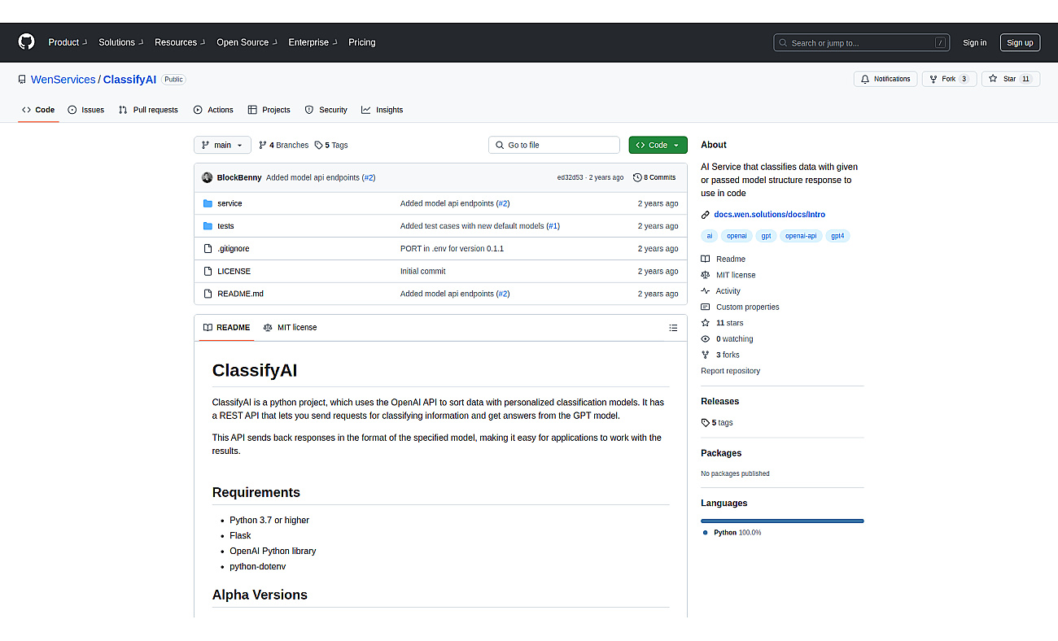The image size is (1058, 641).
Task: Open the 8 Commits history
Action: (654, 177)
